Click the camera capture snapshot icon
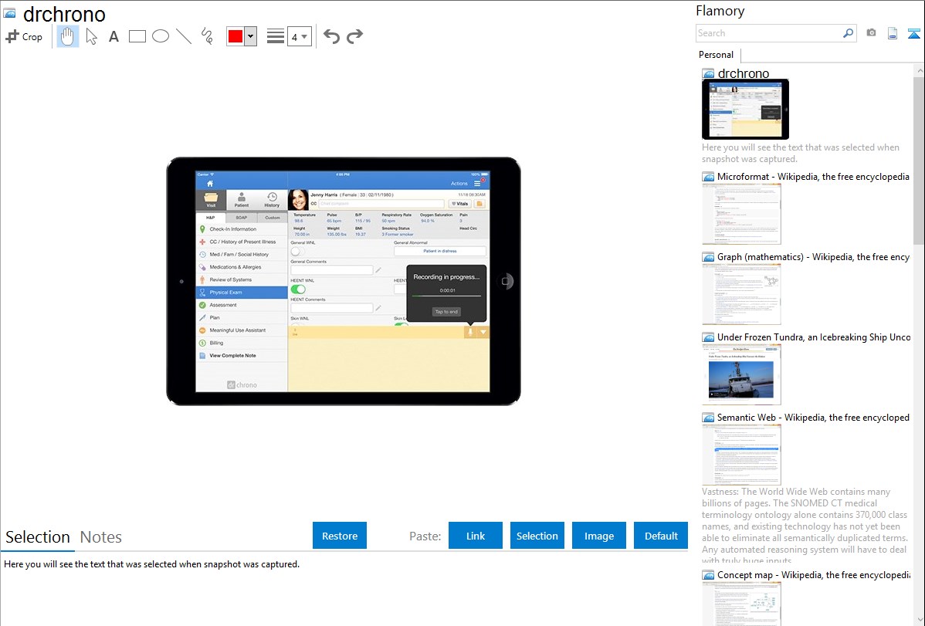 871,33
